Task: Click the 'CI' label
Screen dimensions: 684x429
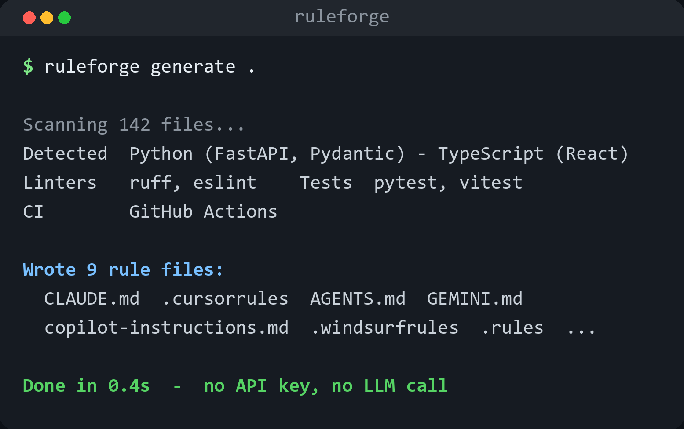Action: [x=33, y=212]
